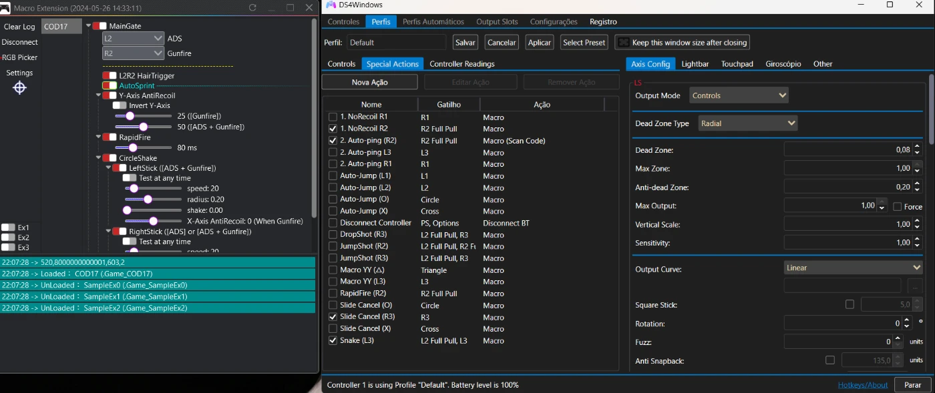This screenshot has height=393, width=935.
Task: Enable the Invert Y-Axis toggle
Action: [120, 105]
